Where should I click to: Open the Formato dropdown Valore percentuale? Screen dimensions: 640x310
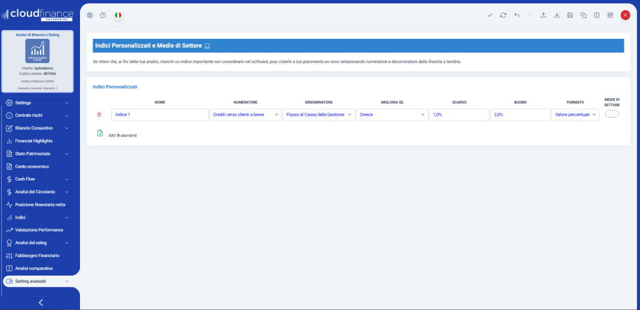pos(575,114)
